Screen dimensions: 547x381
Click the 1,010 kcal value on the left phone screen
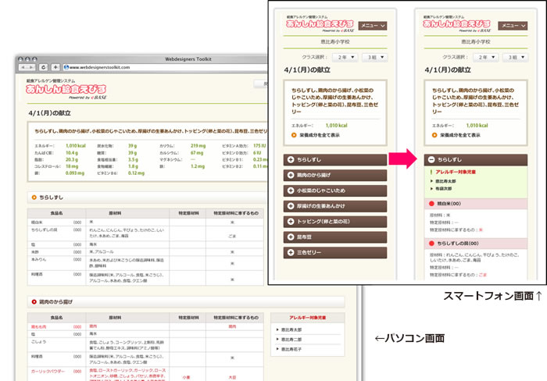[x=336, y=126]
